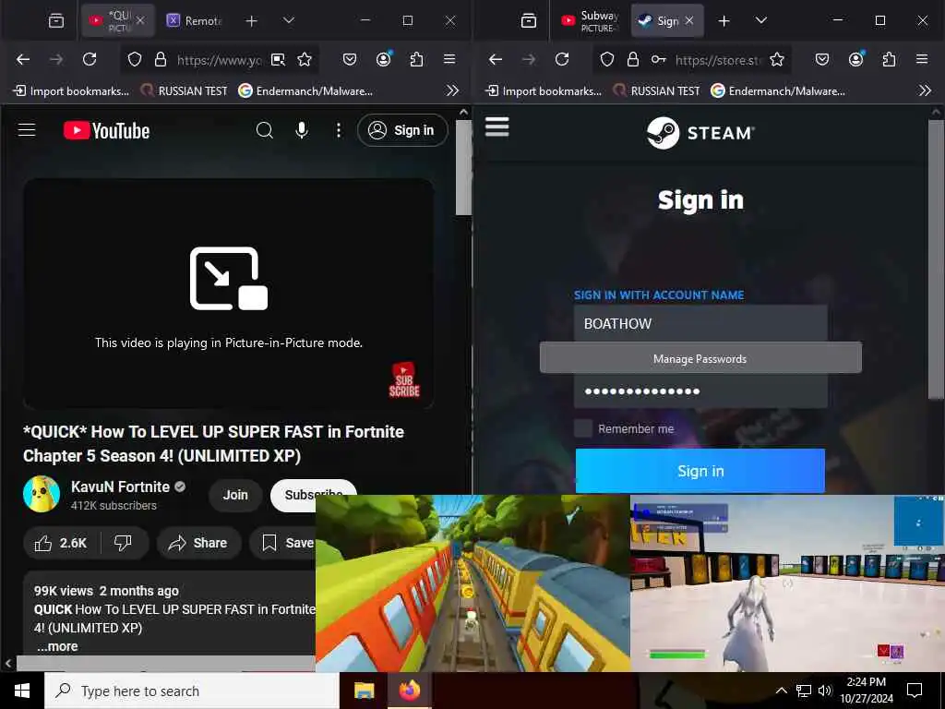945x709 pixels.
Task: Click Fortnite picture-in-picture video
Action: pyautogui.click(x=787, y=583)
